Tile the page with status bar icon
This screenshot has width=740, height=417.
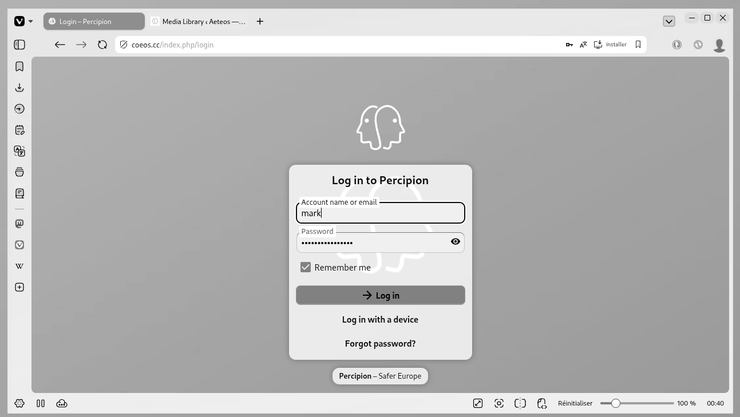pos(520,403)
